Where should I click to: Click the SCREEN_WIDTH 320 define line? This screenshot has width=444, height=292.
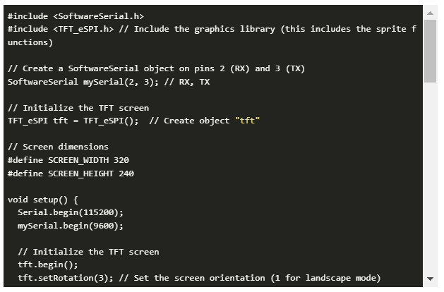pos(68,160)
